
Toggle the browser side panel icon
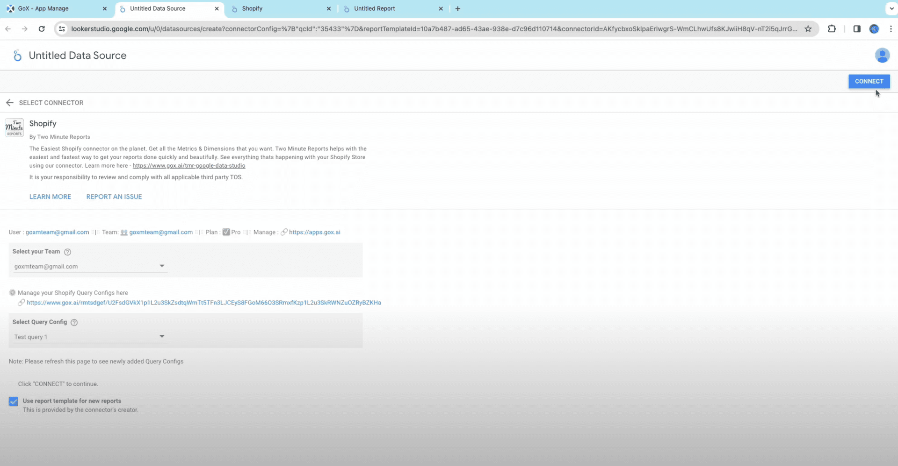coord(857,29)
